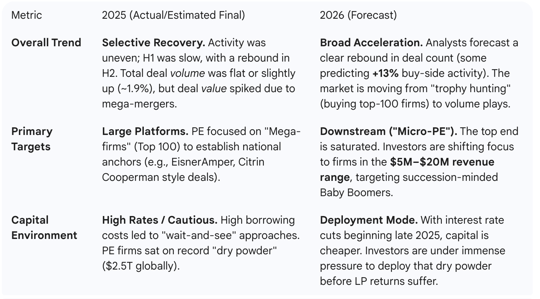The height and width of the screenshot is (299, 540).
Task: Click the bold "Large Platforms." text
Action: coord(145,131)
